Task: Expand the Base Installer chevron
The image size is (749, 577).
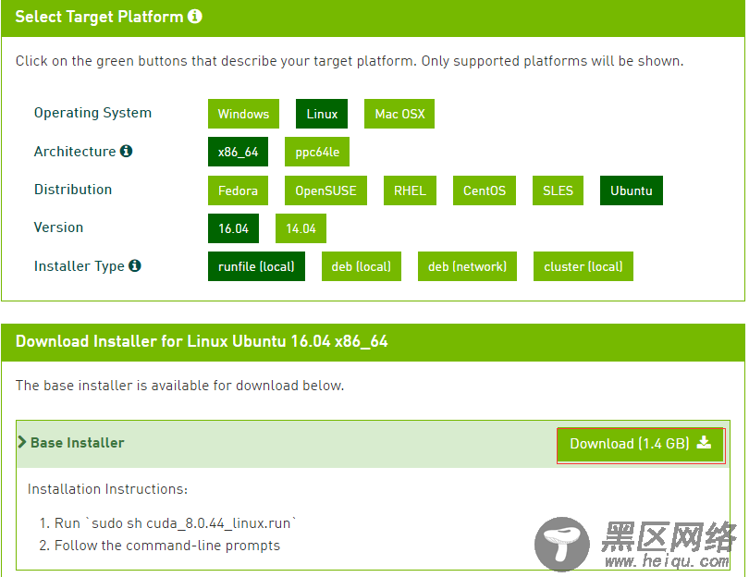Action: click(x=21, y=442)
